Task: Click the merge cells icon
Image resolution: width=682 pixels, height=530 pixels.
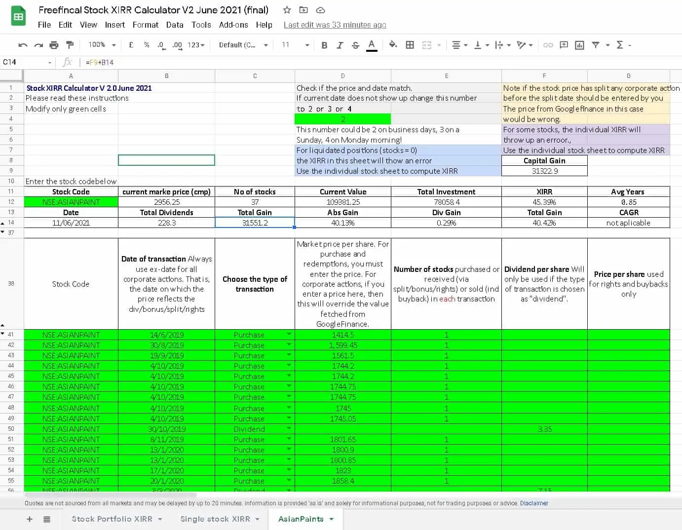Action: pos(427,45)
